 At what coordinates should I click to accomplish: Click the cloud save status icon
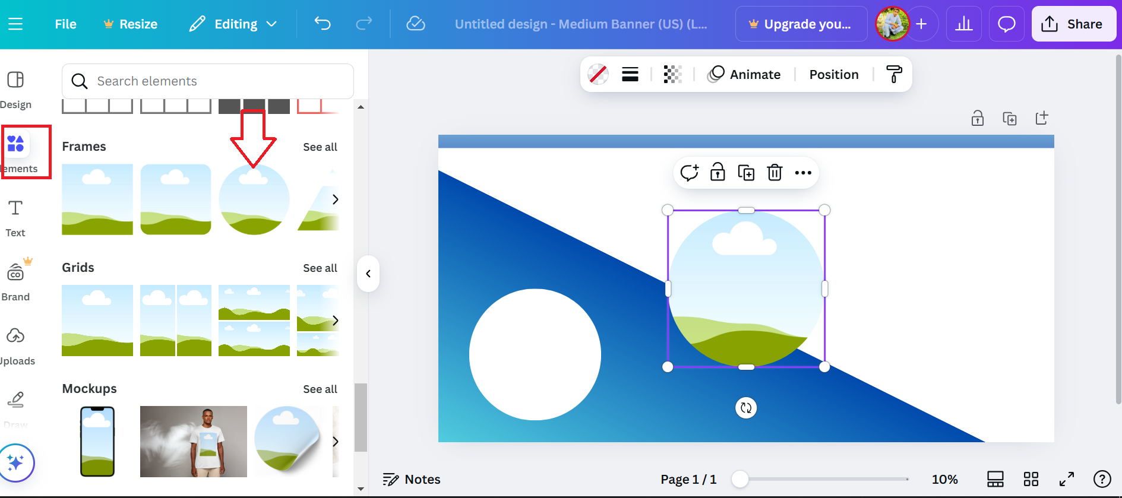(x=416, y=24)
